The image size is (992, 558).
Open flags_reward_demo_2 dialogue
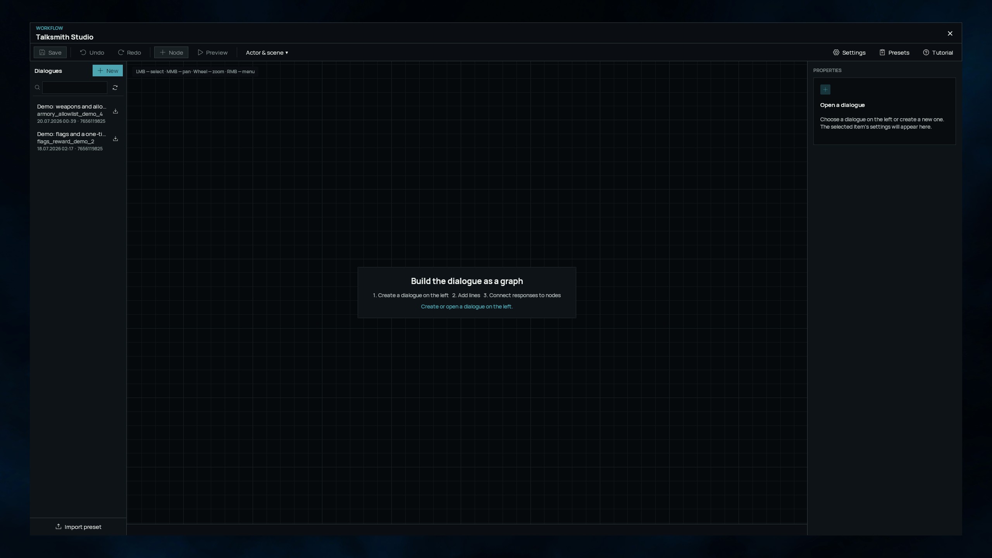(72, 141)
